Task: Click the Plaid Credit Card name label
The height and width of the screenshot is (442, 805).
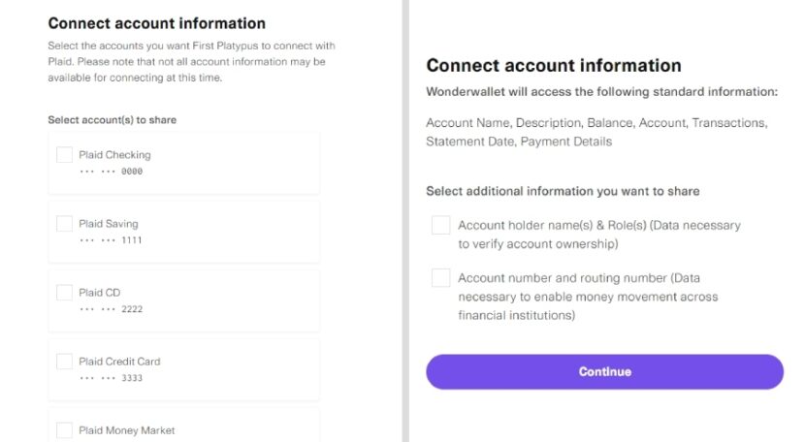Action: pos(119,362)
